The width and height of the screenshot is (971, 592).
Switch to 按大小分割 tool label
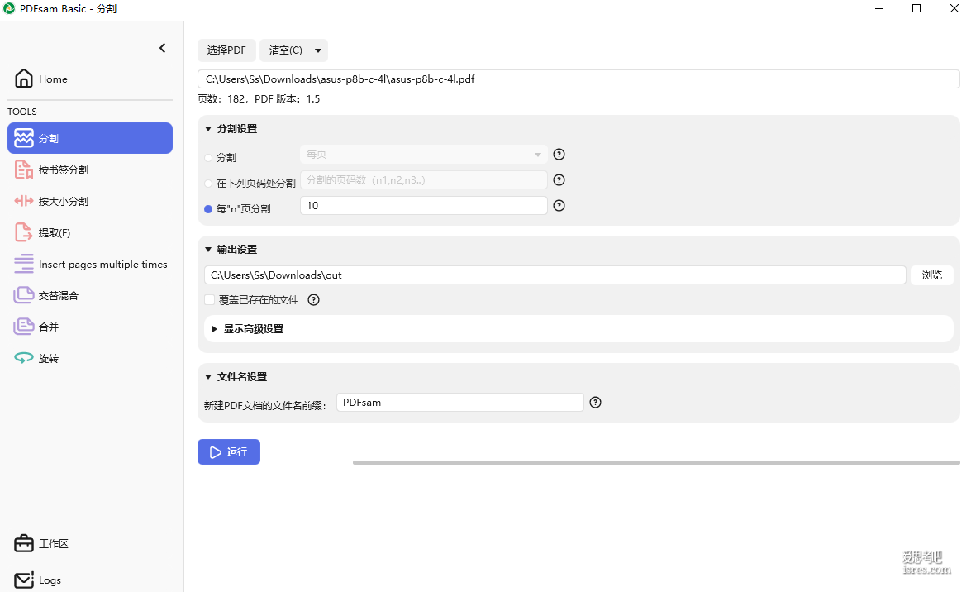[x=63, y=202]
